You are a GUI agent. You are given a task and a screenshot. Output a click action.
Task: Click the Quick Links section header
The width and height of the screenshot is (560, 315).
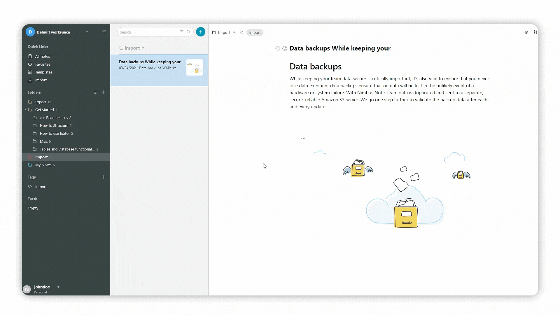(38, 47)
